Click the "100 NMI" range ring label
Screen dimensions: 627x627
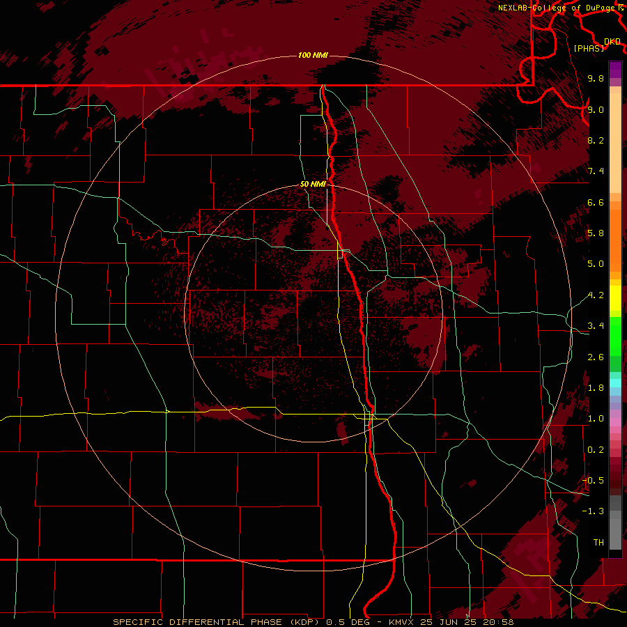coord(313,55)
